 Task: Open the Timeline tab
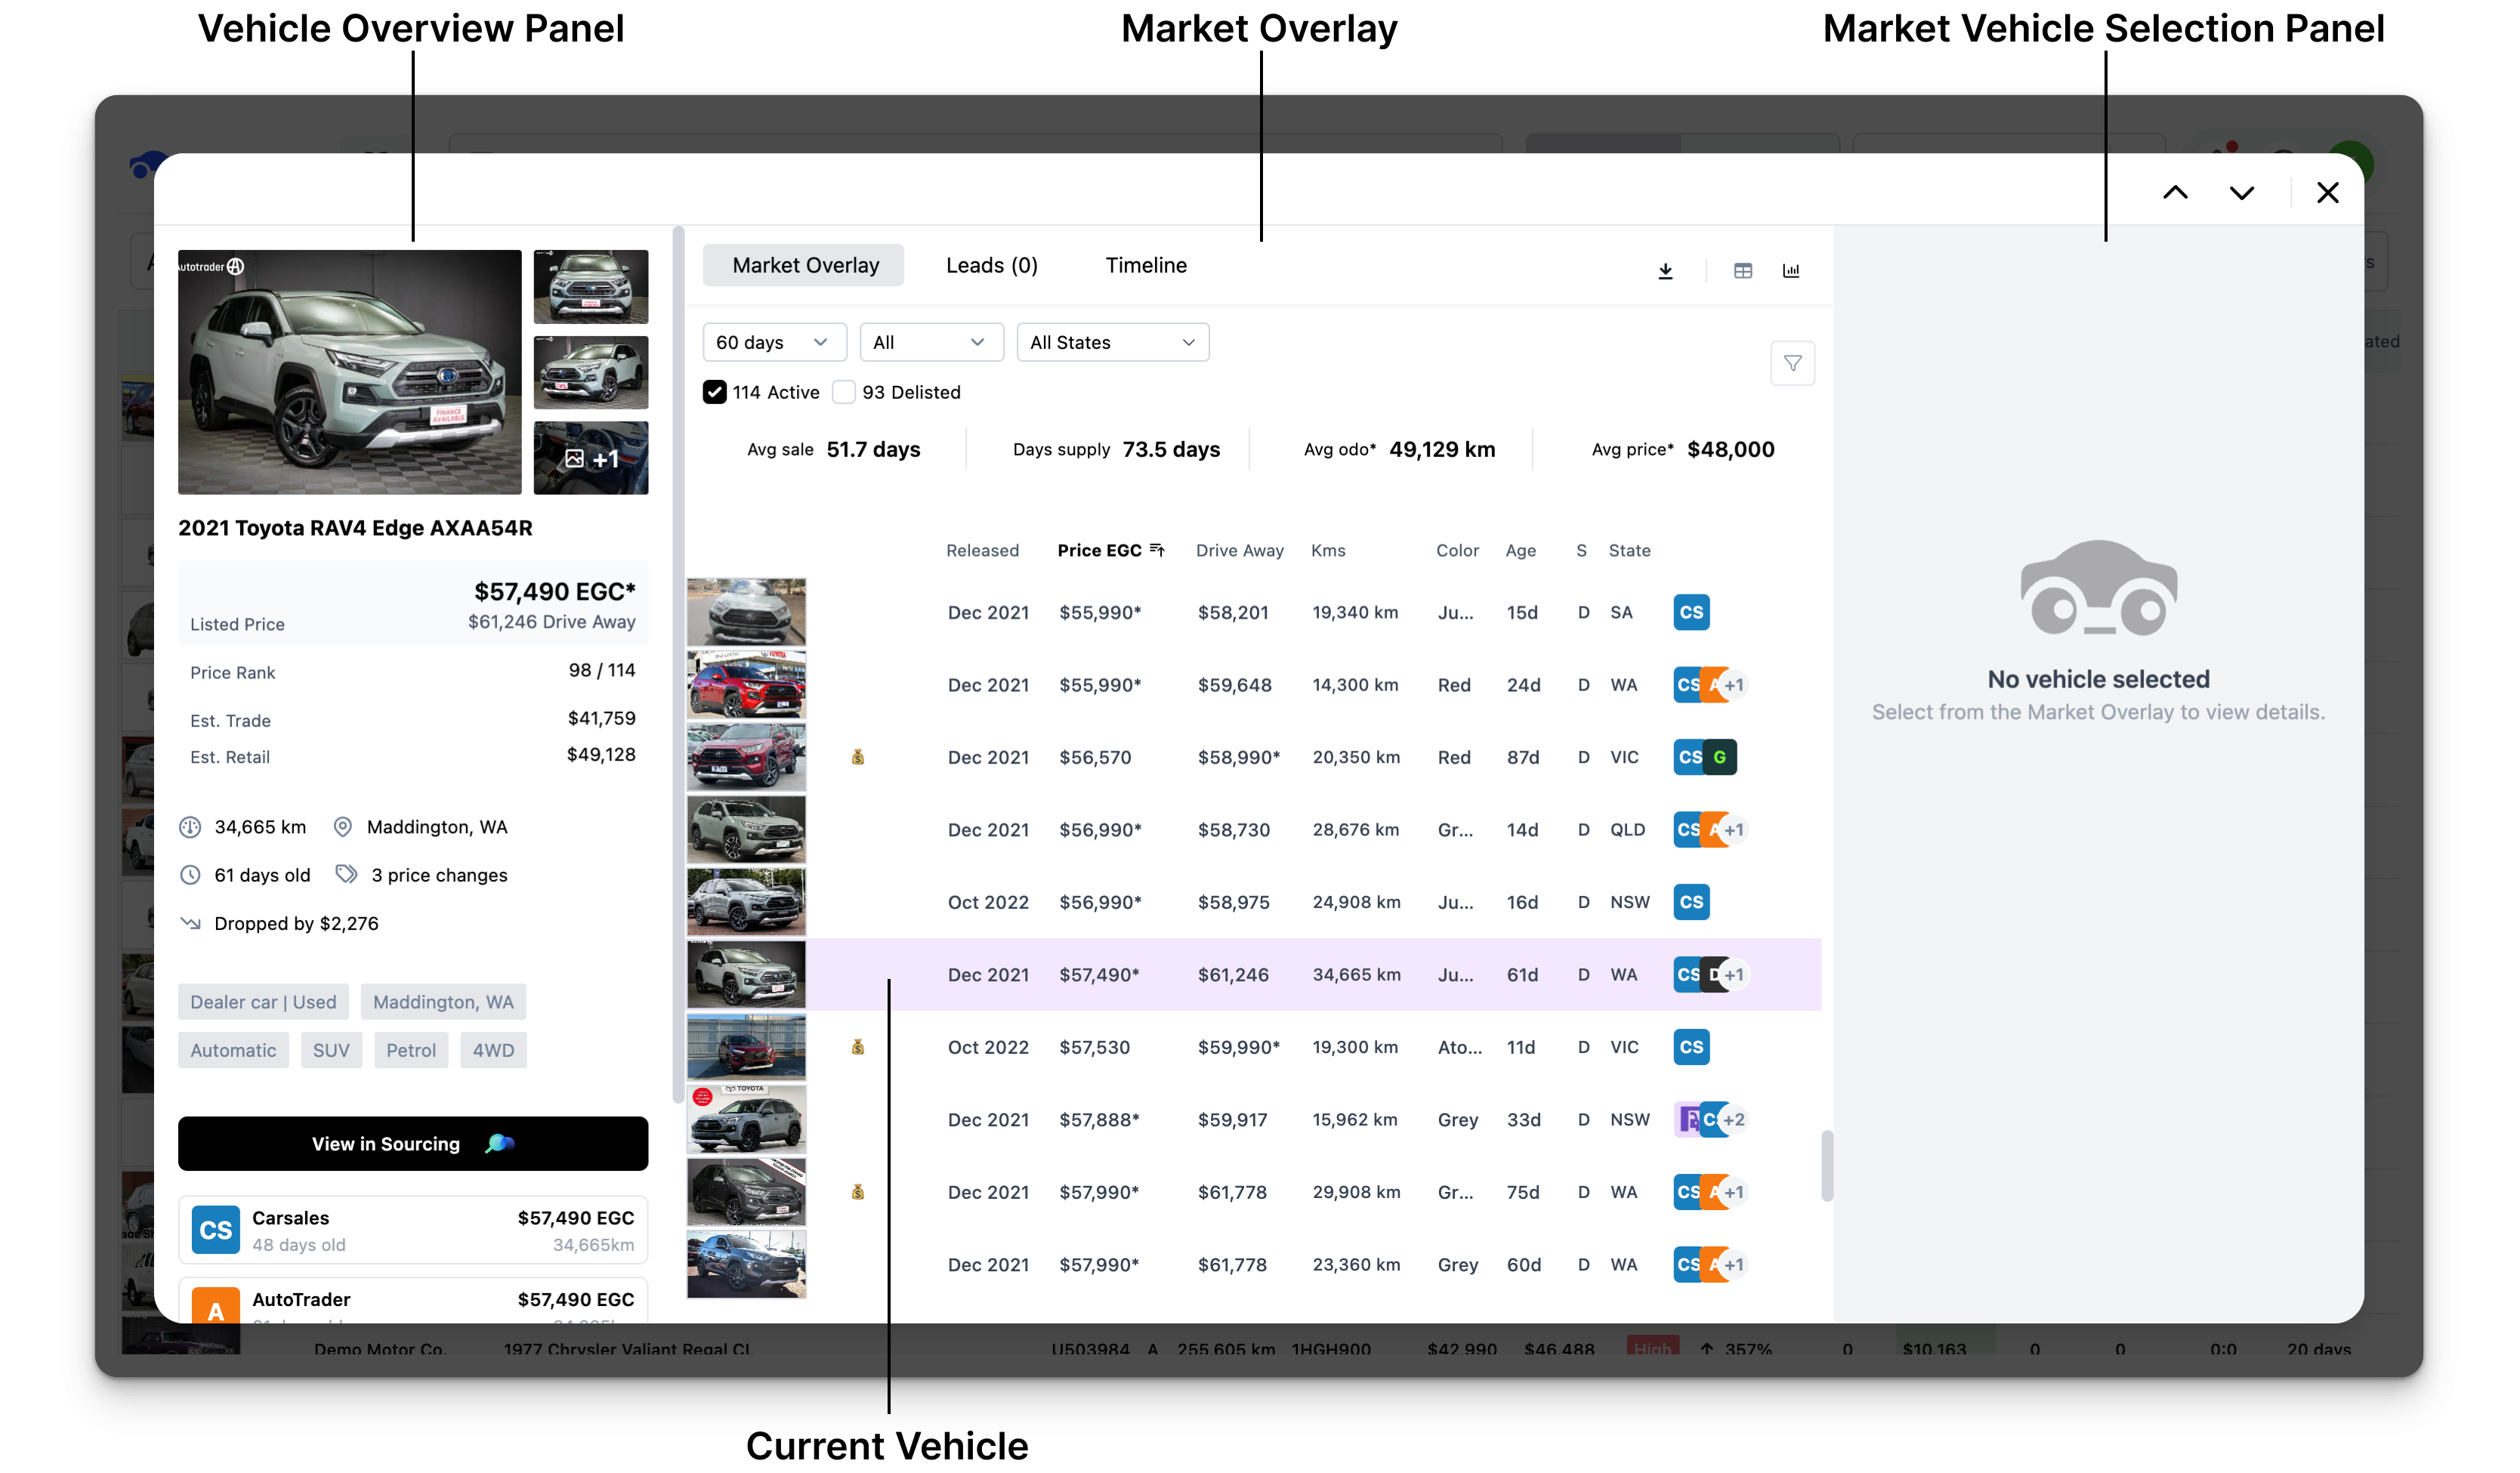(1146, 265)
